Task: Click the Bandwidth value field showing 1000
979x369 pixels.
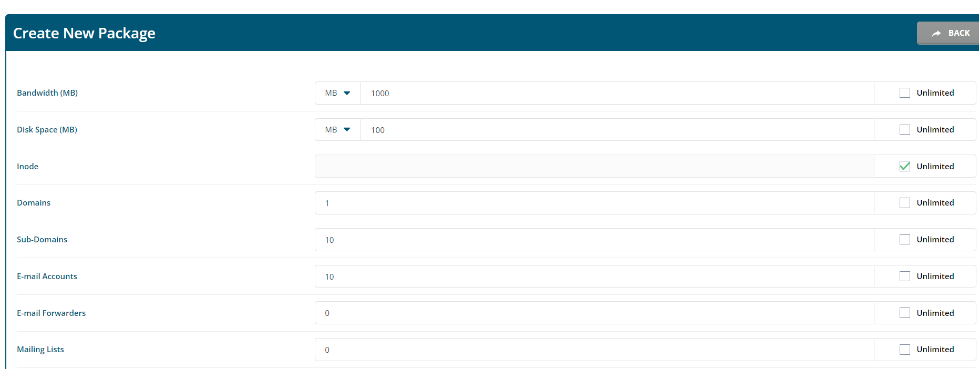Action: [x=617, y=93]
